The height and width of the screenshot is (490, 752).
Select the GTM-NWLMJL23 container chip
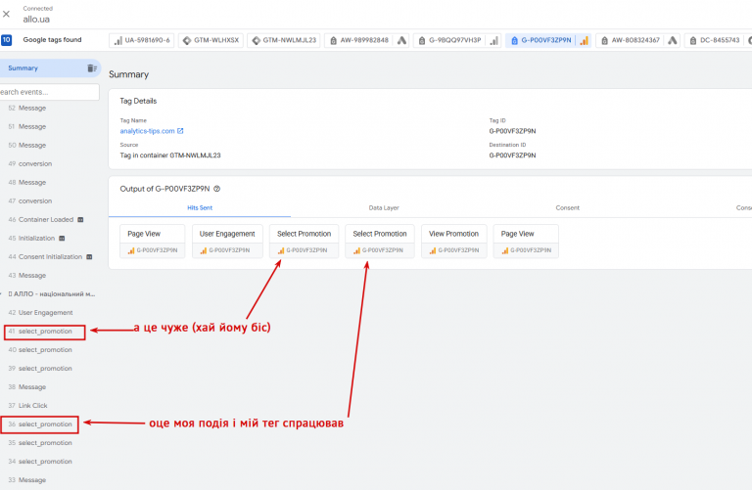[284, 40]
